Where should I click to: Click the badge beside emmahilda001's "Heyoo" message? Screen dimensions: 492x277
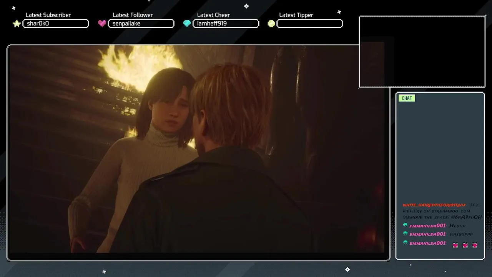[x=405, y=225]
